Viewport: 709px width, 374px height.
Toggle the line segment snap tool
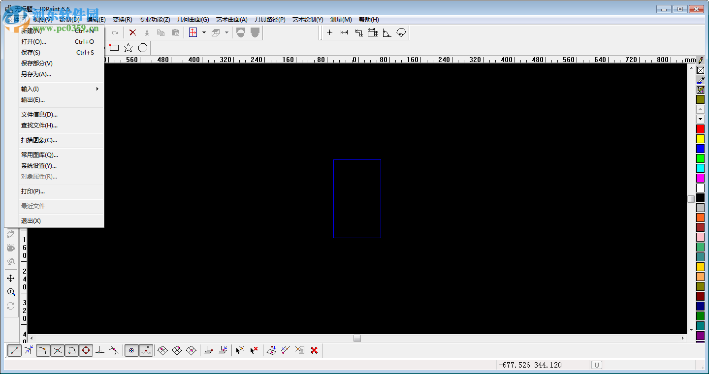point(13,350)
